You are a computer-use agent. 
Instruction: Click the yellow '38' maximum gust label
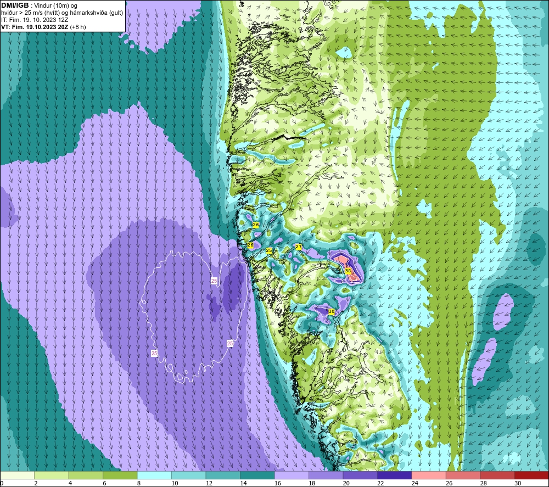348,271
